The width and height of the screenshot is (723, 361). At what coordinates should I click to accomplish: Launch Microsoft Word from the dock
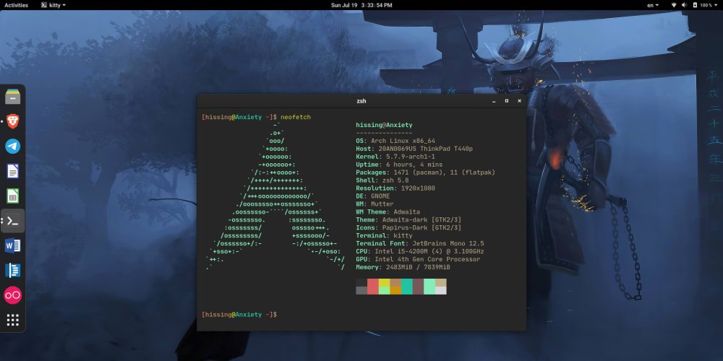pos(13,246)
